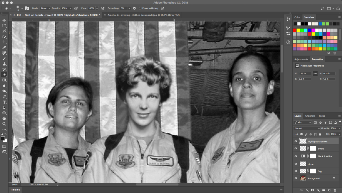Open the eraser Mode dropdown

(45, 8)
